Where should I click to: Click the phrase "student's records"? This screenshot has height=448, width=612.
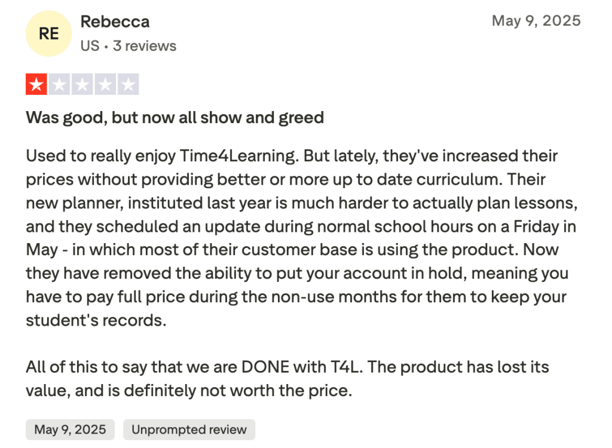click(94, 320)
